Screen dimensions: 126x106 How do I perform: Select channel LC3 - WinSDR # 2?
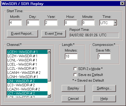[x=27, y=85]
